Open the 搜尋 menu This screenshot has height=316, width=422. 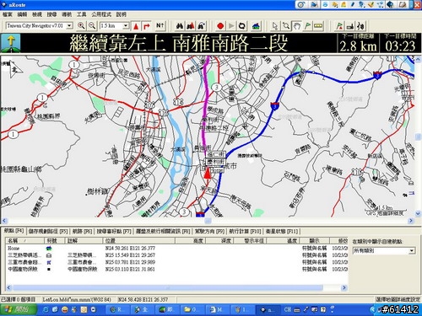click(x=51, y=14)
